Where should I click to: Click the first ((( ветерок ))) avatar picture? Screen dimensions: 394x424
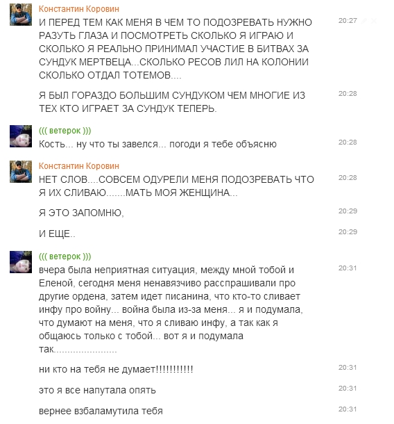(21, 136)
